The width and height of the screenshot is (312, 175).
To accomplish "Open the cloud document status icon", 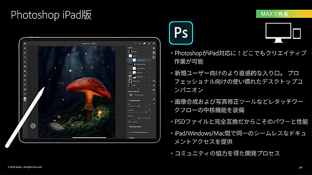I will [x=144, y=43].
